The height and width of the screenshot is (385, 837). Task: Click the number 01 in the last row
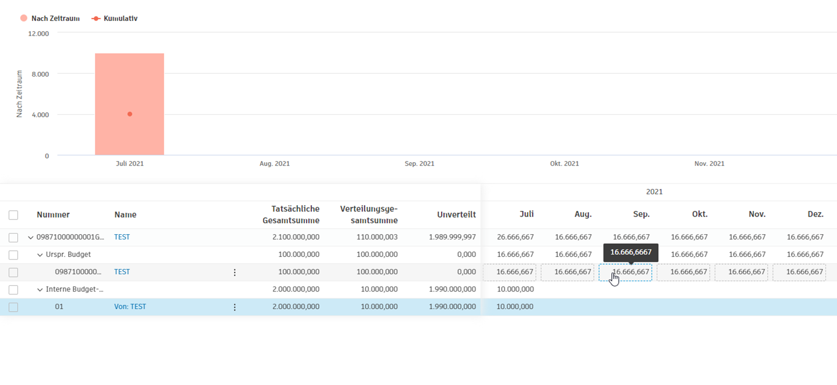click(59, 307)
